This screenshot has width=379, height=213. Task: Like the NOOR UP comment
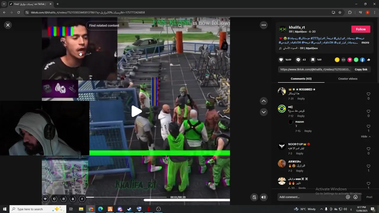point(368,149)
